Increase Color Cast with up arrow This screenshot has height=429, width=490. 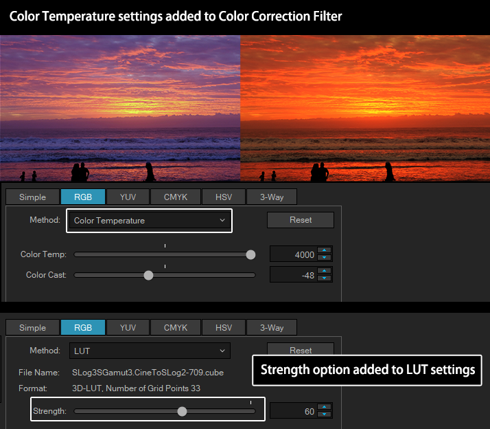(x=325, y=271)
